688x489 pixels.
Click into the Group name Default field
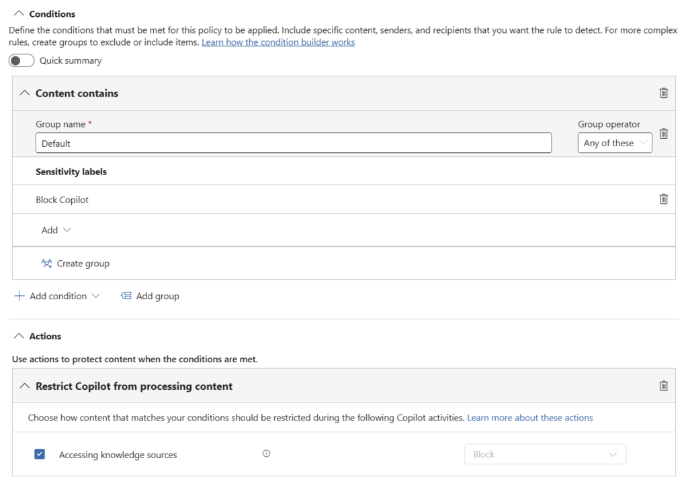(x=294, y=143)
